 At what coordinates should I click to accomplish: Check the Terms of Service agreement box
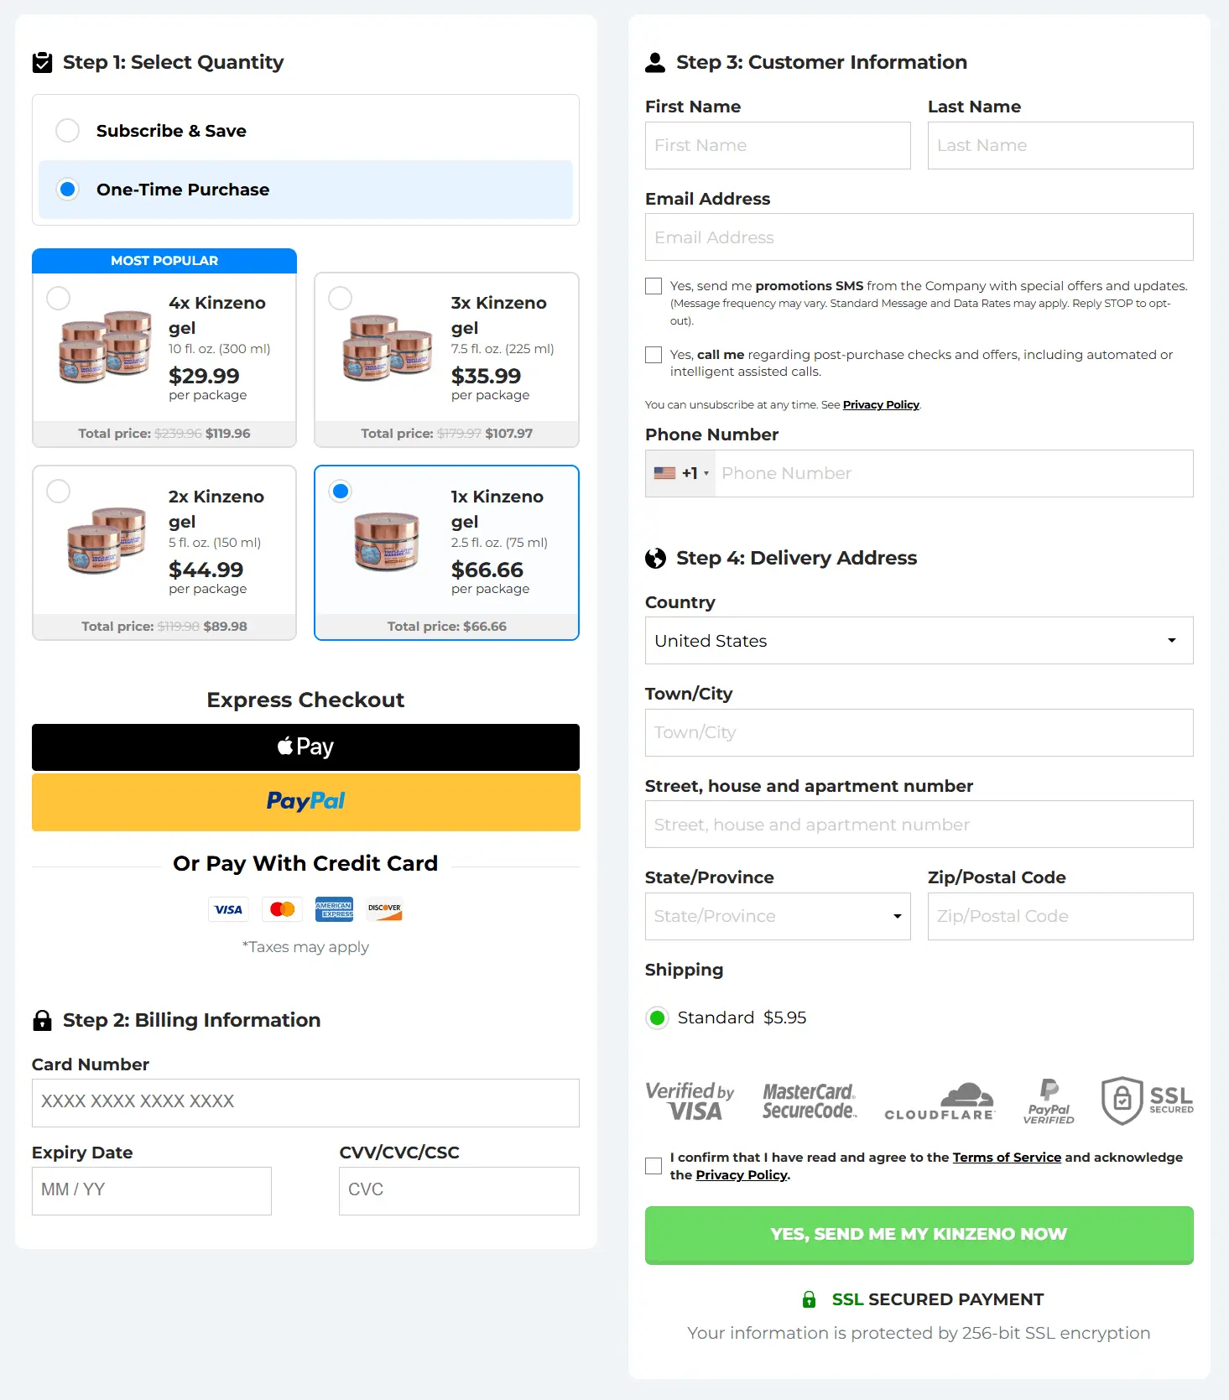coord(654,1166)
